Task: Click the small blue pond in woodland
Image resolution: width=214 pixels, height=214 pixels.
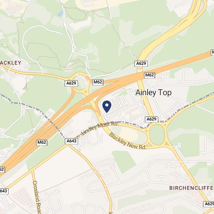Action: pyautogui.click(x=60, y=14)
